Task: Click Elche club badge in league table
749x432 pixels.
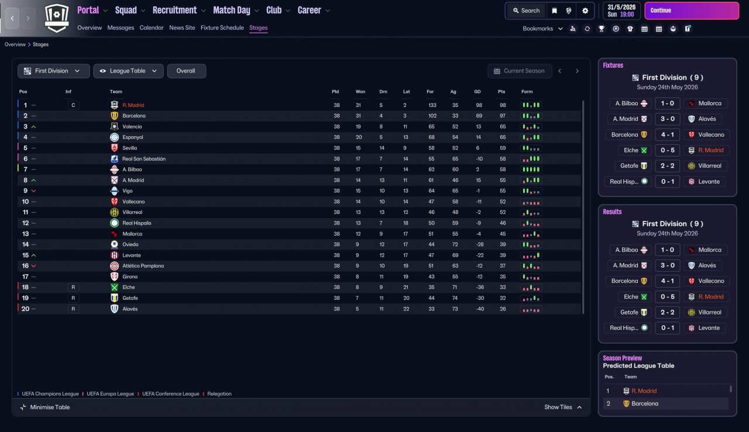Action: (115, 287)
